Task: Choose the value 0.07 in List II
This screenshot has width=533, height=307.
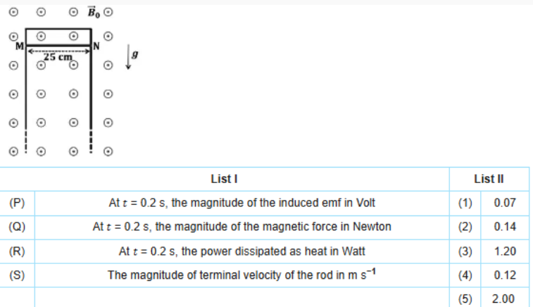Action: tap(505, 203)
